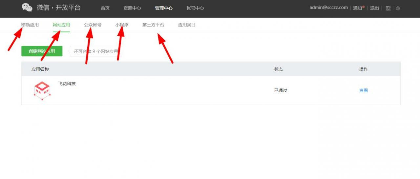Image resolution: width=420 pixels, height=179 pixels.
Task: Select 管理中心 in top navigation
Action: click(164, 8)
